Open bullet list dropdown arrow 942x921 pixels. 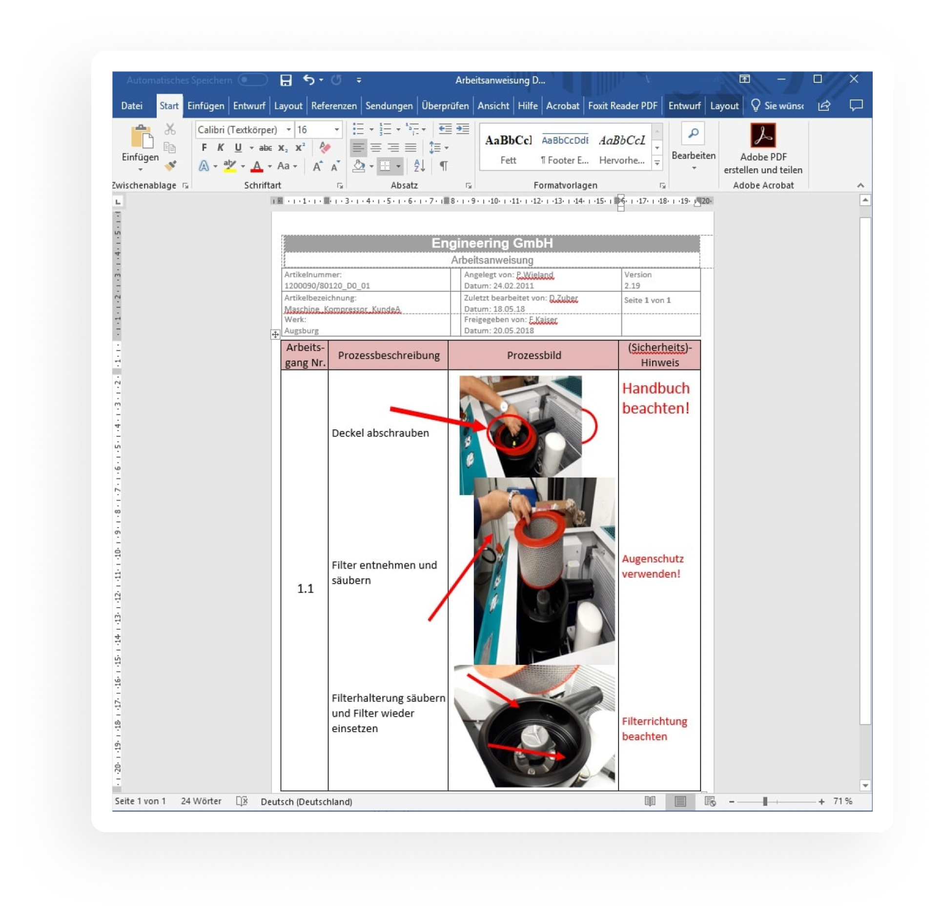coord(371,129)
